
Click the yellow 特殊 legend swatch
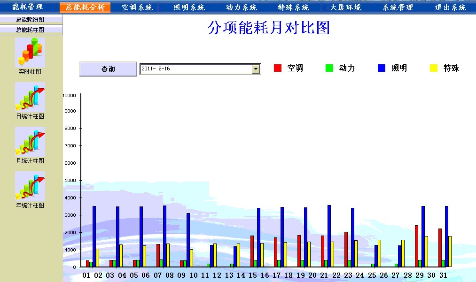click(434, 68)
